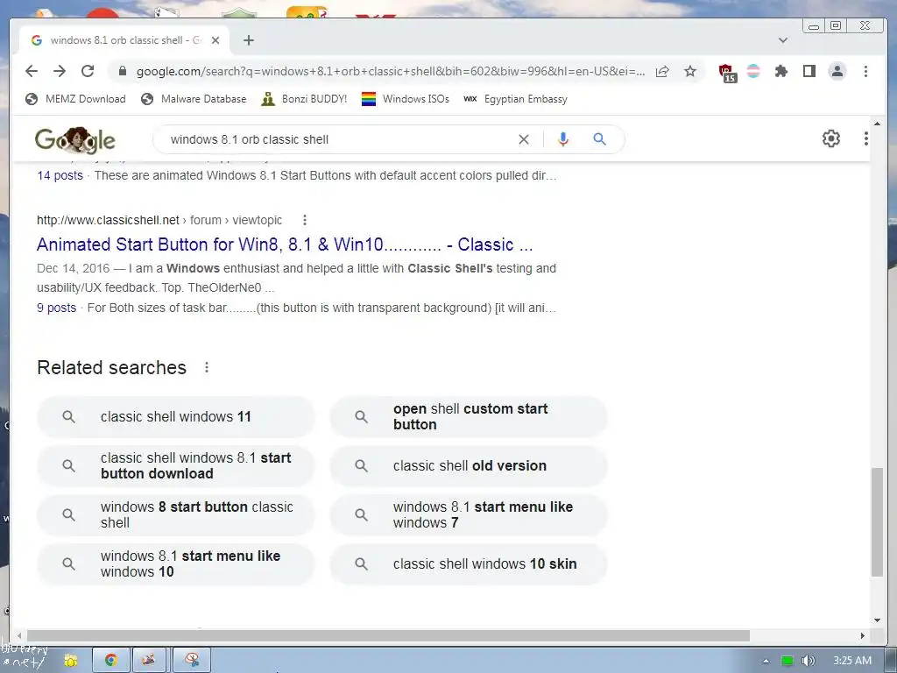Start voice search with the microphone
This screenshot has width=897, height=673.
563,139
